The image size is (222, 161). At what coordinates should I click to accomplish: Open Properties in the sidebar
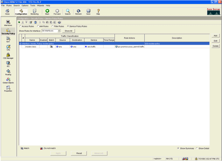click(8, 89)
